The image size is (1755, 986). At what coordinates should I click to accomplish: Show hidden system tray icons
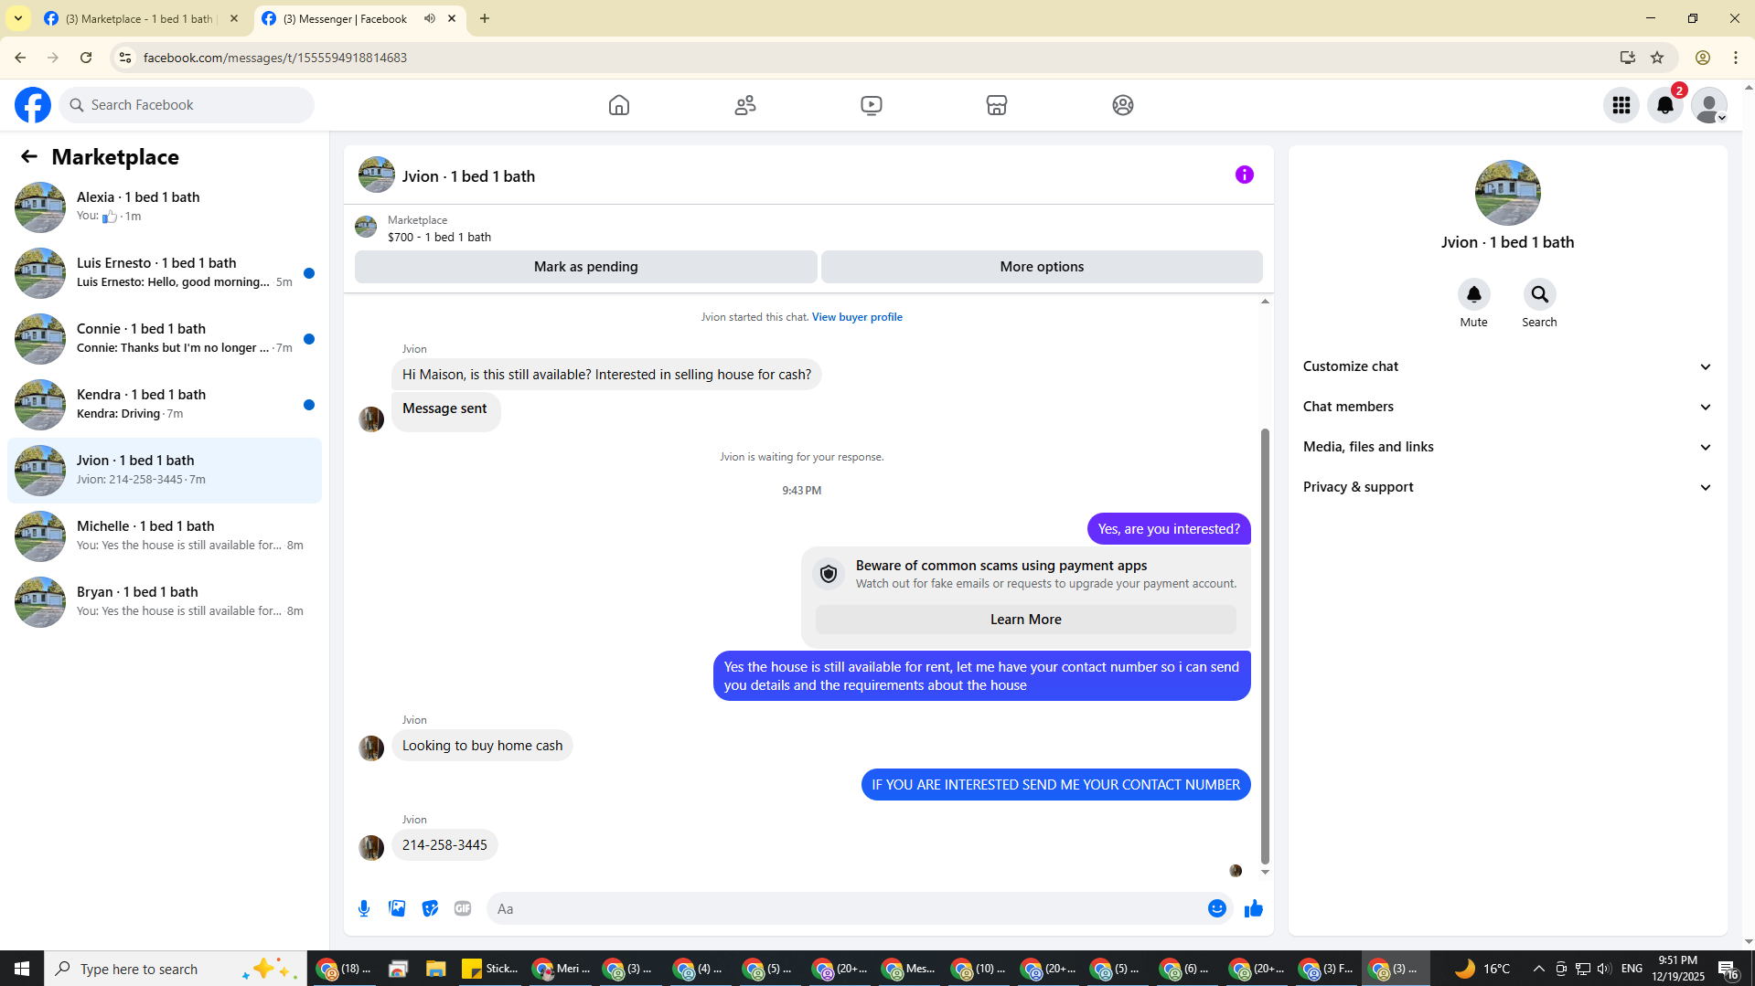(x=1538, y=969)
